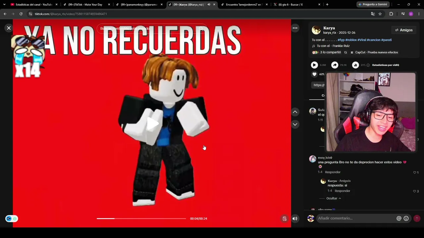This screenshot has height=238, width=424.
Task: Go back in browser history
Action: coord(5,14)
